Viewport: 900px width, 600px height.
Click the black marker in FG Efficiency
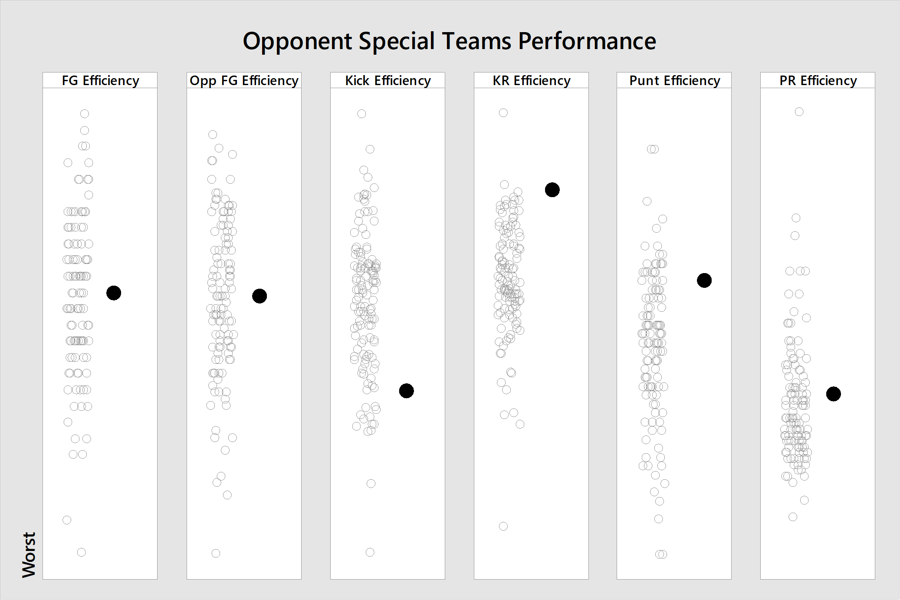click(114, 293)
